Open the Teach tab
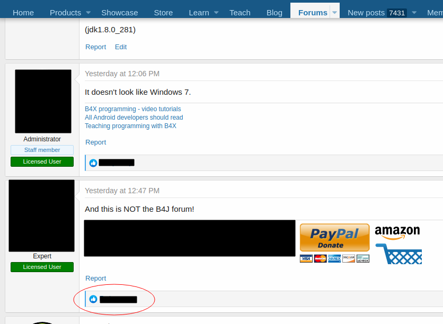Screen dimensions: 443x324 click(240, 13)
